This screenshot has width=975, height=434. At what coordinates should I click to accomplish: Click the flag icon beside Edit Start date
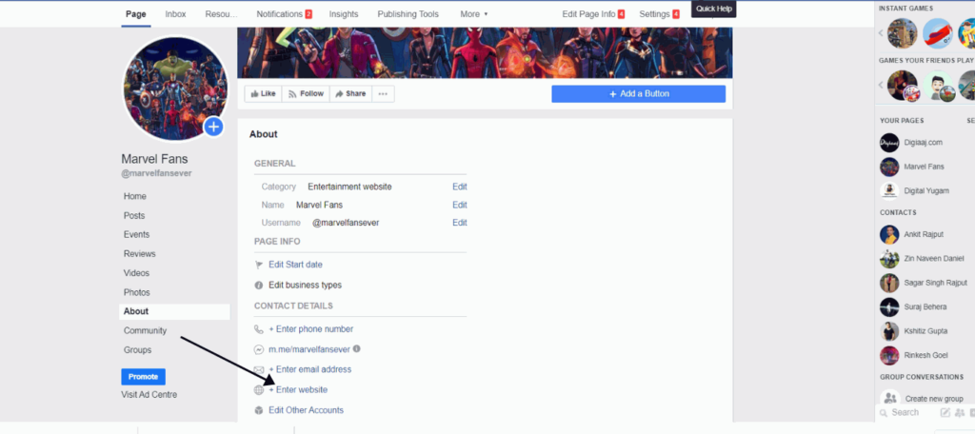click(x=259, y=265)
